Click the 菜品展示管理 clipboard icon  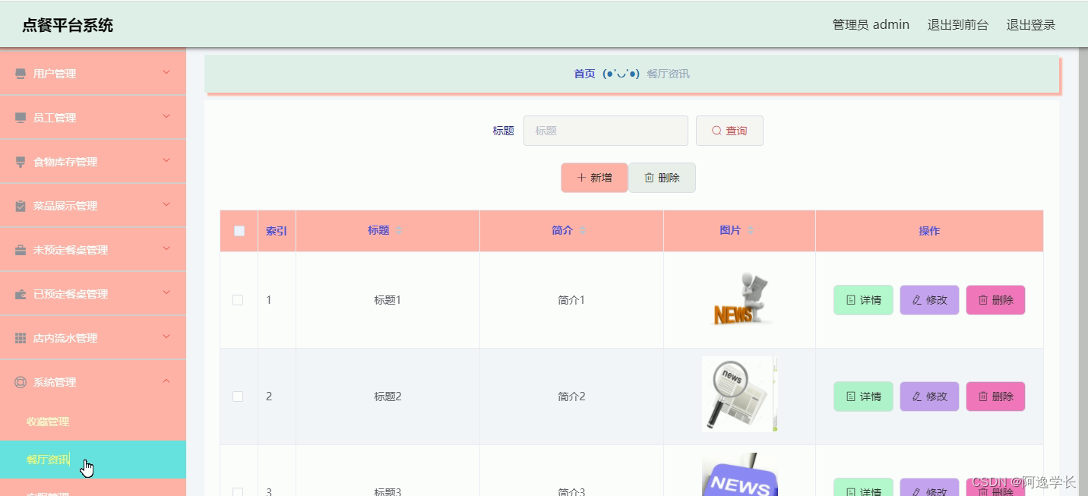coord(21,206)
